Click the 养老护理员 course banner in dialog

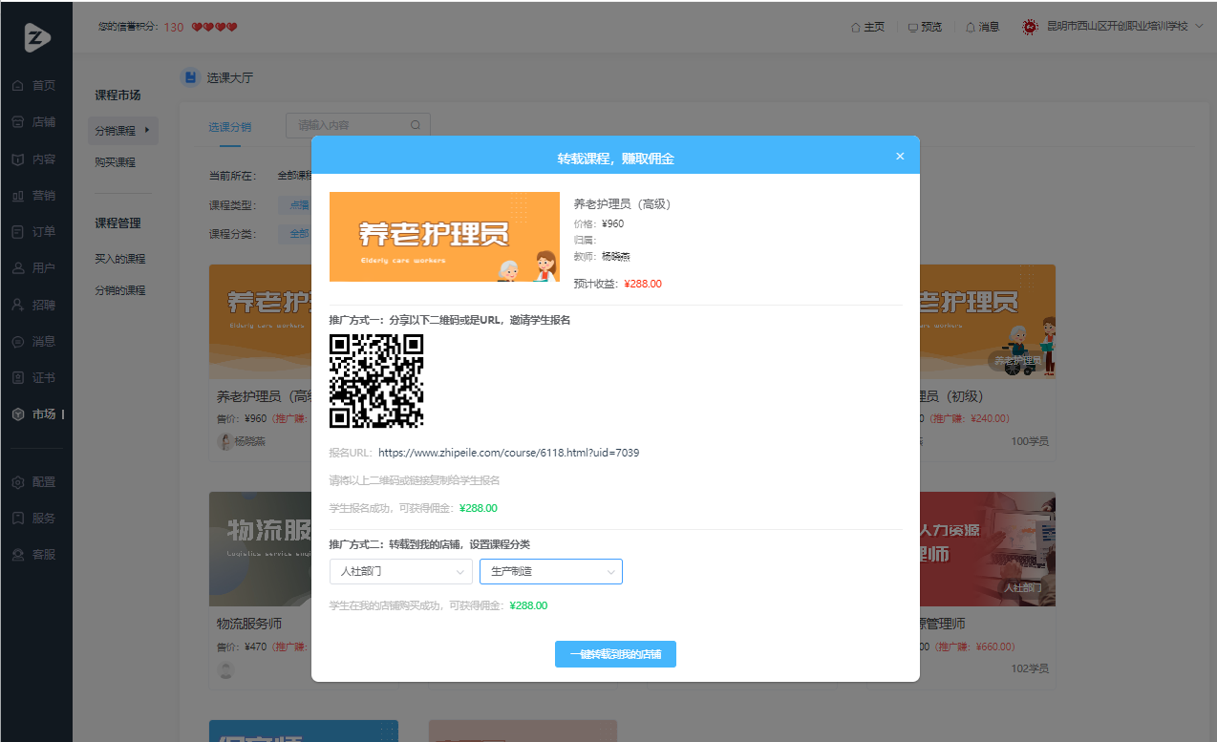pyautogui.click(x=444, y=237)
